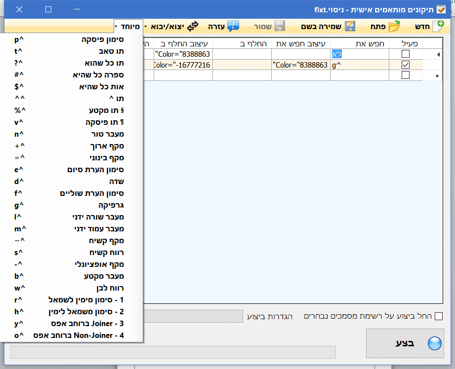Click the empty input field at the bottom
455x369 pixels.
(173, 352)
